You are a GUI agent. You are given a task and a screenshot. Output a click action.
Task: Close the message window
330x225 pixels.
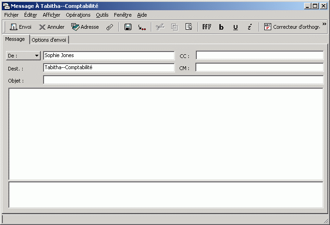pos(324,6)
